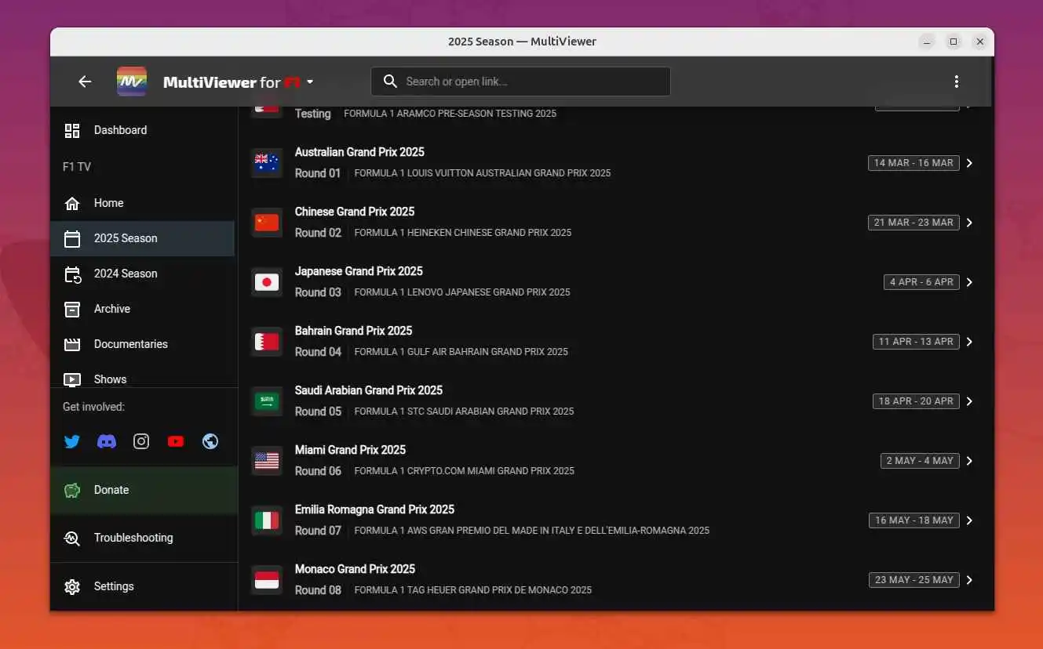Click the search or open link field
1043x649 pixels.
pyautogui.click(x=521, y=82)
